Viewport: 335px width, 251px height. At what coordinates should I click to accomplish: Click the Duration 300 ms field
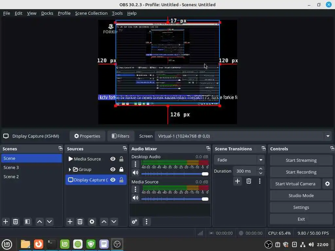coord(245,171)
